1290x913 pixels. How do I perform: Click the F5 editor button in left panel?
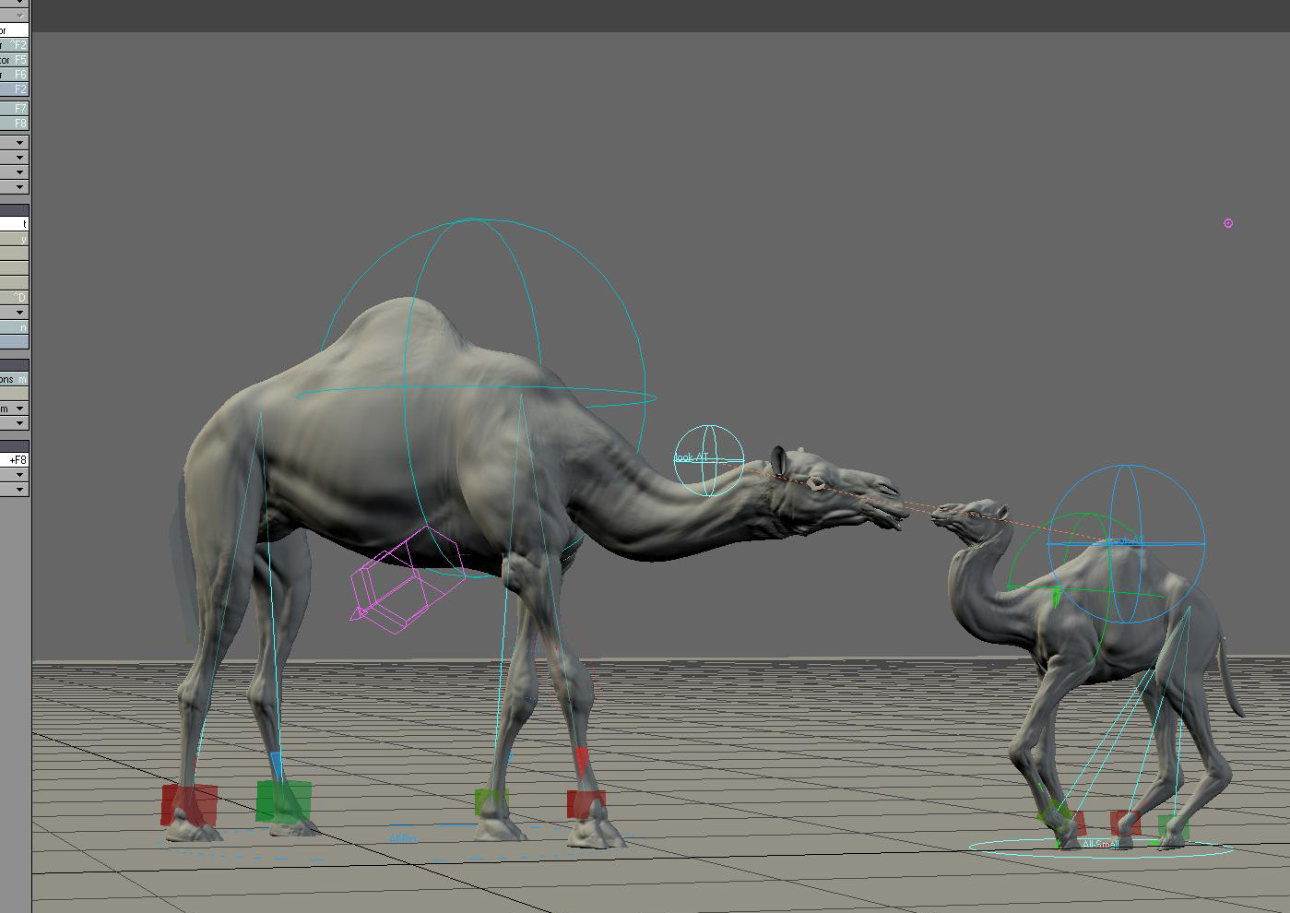pyautogui.click(x=14, y=59)
